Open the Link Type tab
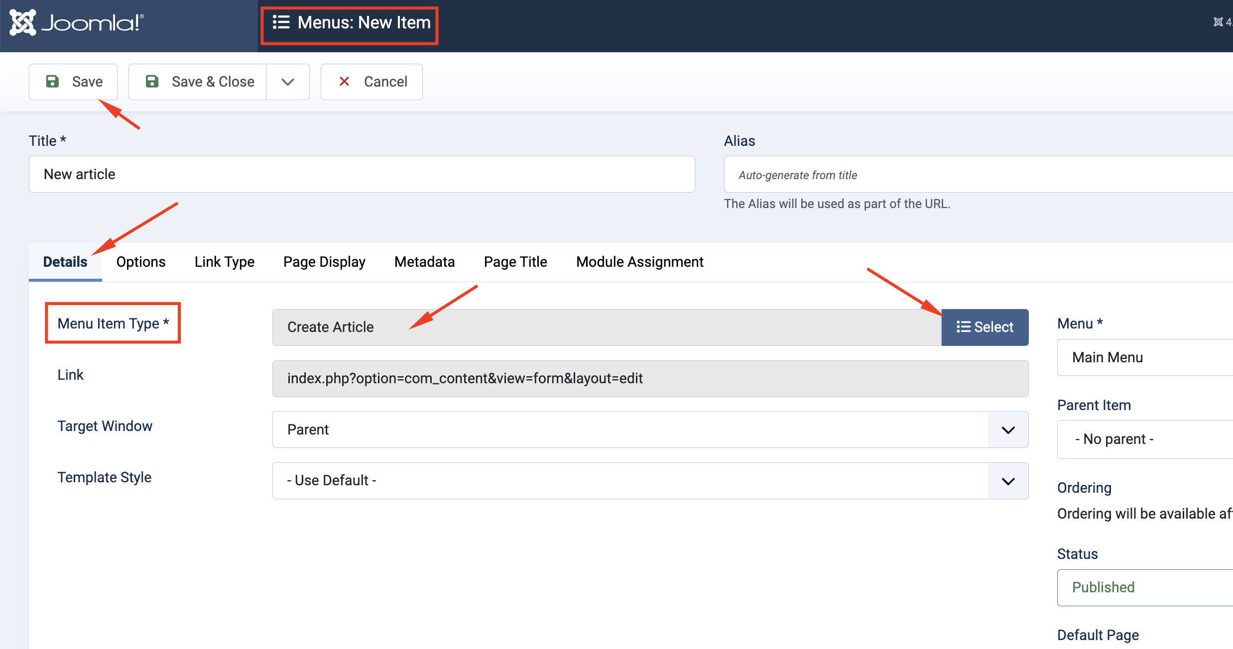This screenshot has width=1233, height=649. [224, 262]
